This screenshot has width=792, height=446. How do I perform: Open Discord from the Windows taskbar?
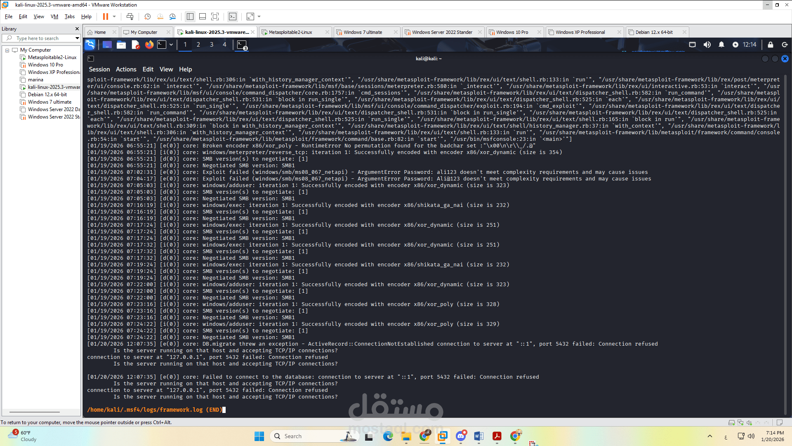pyautogui.click(x=461, y=436)
